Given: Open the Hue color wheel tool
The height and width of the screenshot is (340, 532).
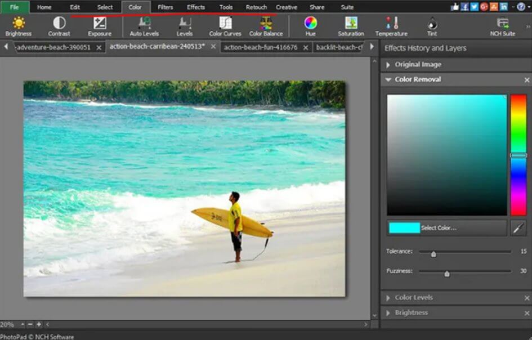Looking at the screenshot, I should pos(310,26).
